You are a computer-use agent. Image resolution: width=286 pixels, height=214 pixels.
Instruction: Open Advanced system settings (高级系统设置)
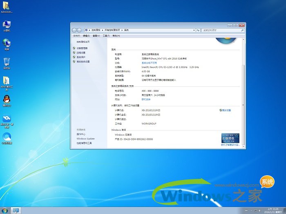(x=83, y=62)
